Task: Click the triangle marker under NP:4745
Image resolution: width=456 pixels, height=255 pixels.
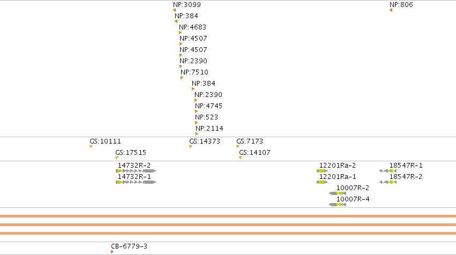Action: [197, 111]
